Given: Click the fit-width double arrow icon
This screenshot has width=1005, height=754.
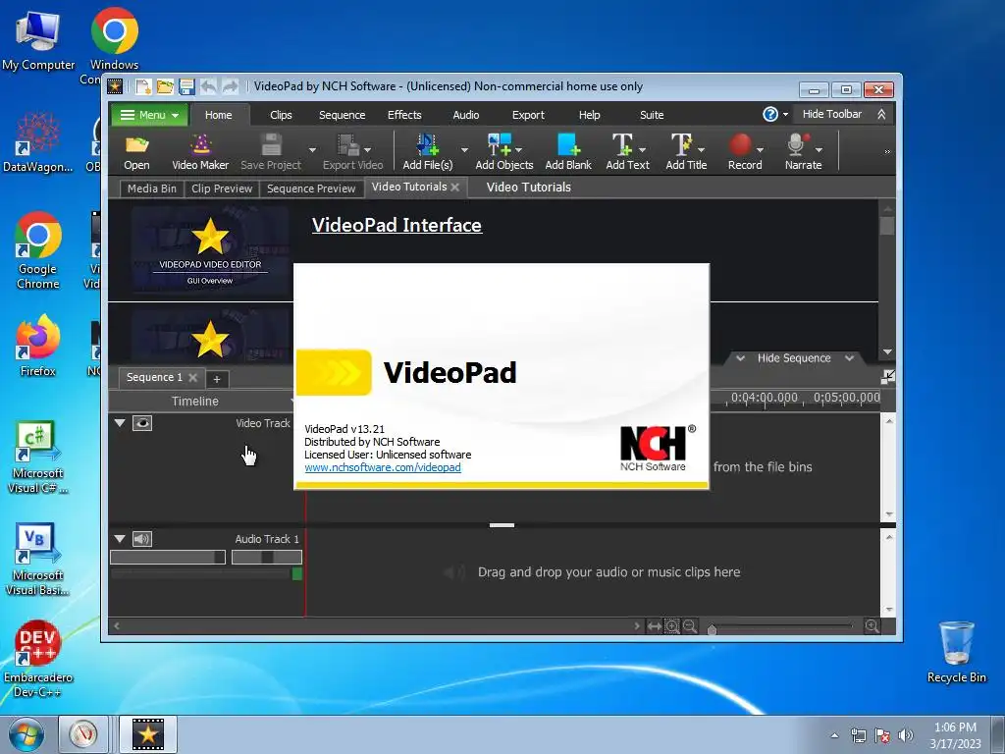Looking at the screenshot, I should 654,625.
